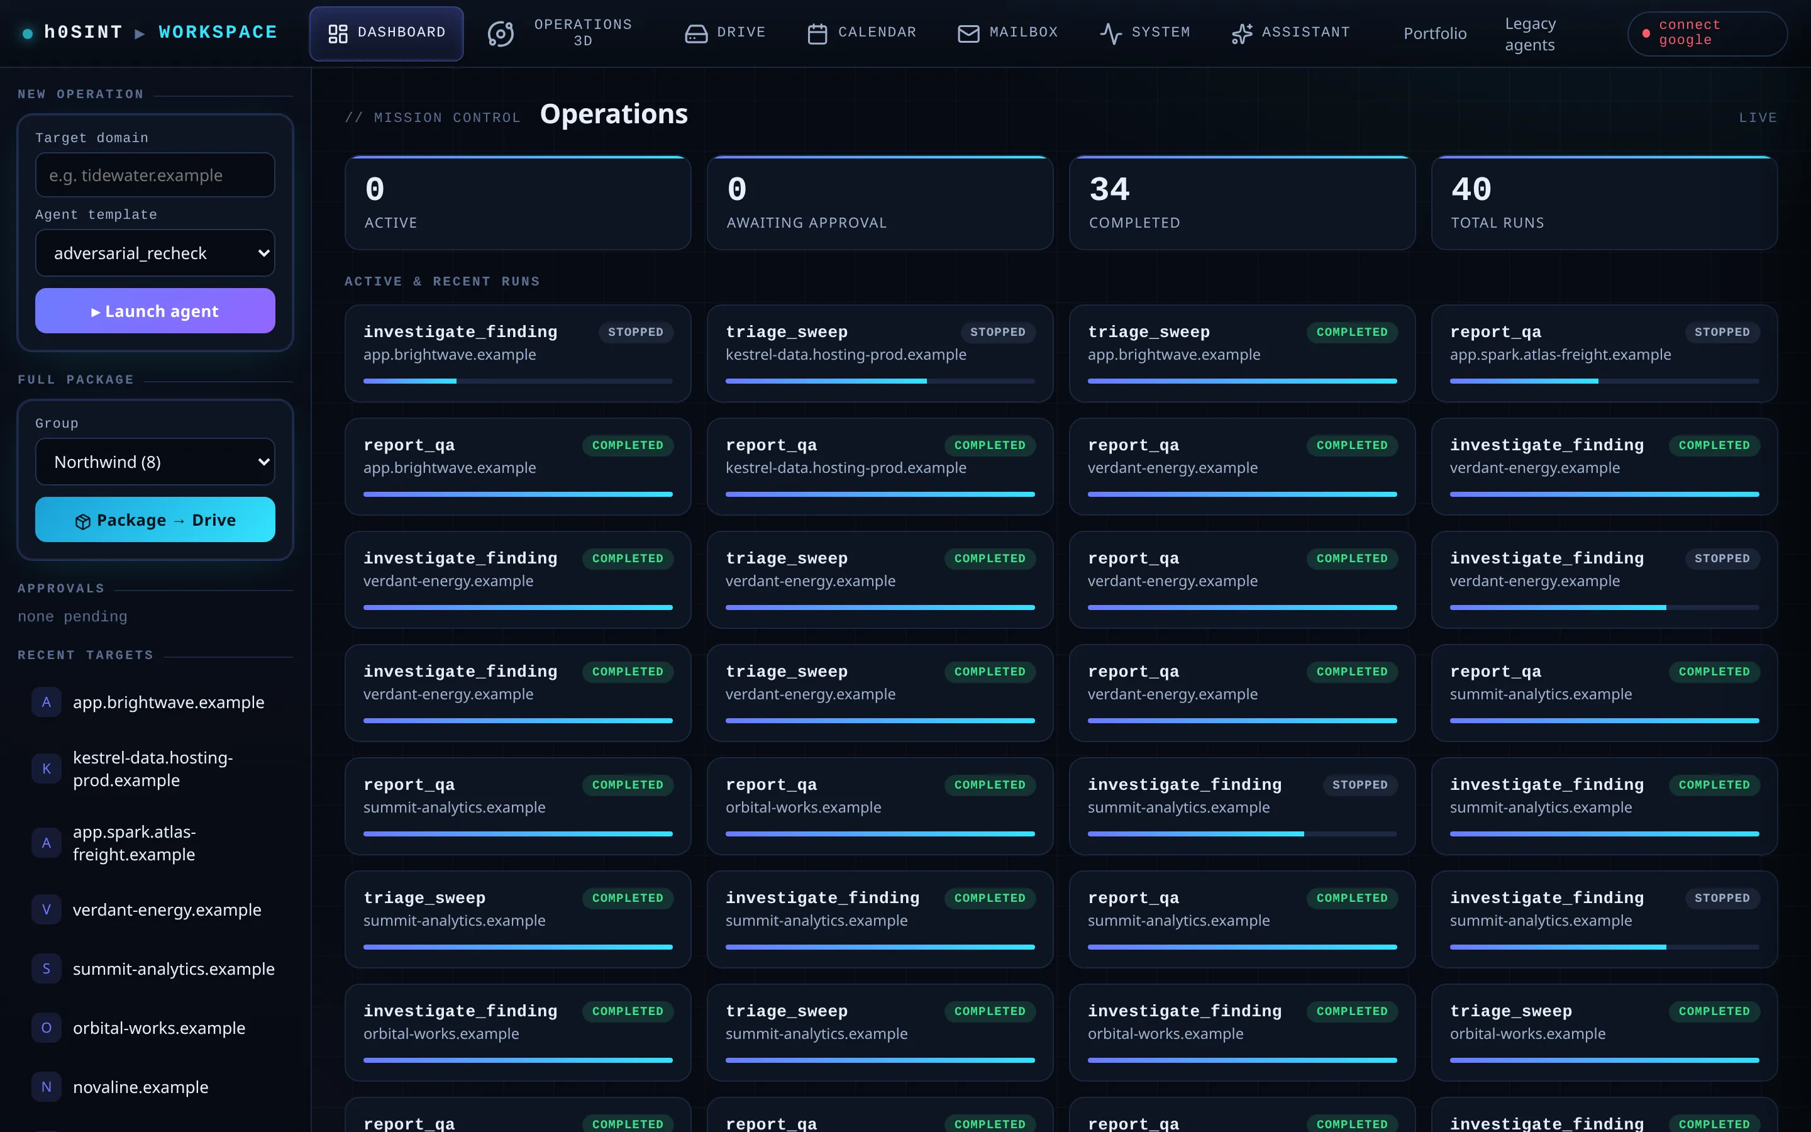Open the Legacy agents link
This screenshot has width=1811, height=1132.
click(x=1531, y=35)
